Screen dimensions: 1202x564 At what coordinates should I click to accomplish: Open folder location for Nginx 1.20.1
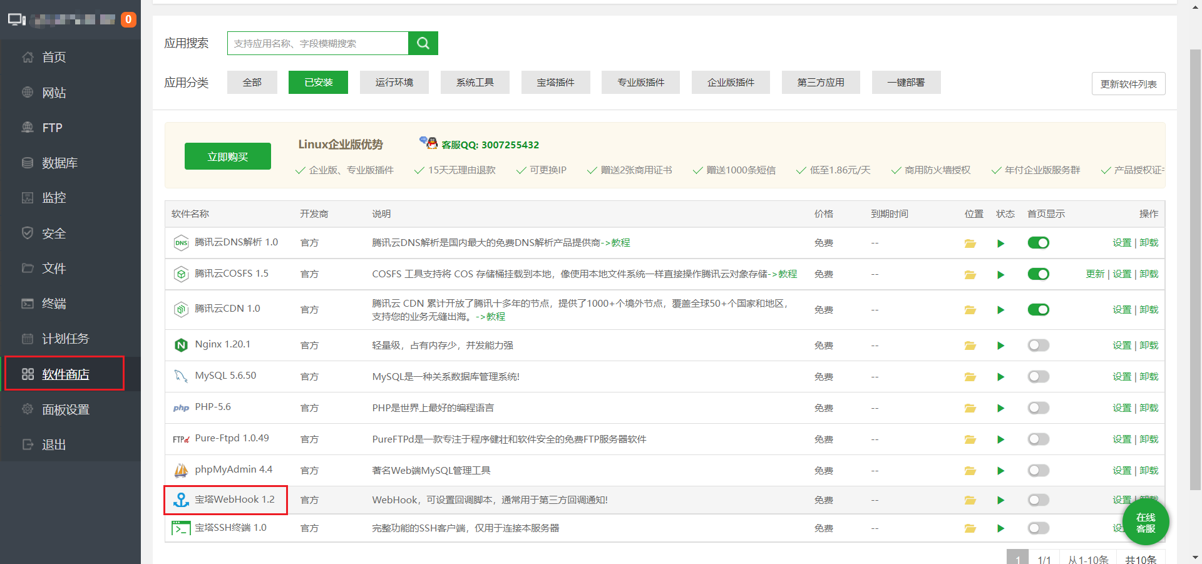pos(970,346)
